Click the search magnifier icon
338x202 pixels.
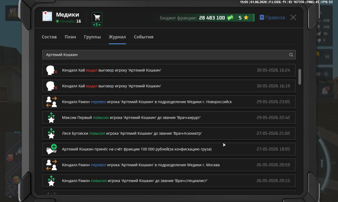coord(291,55)
